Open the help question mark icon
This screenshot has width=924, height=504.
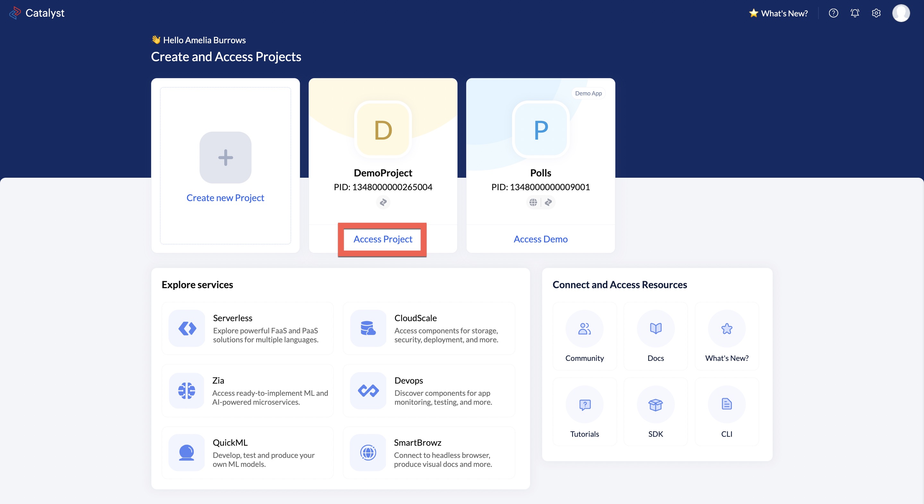(x=833, y=13)
